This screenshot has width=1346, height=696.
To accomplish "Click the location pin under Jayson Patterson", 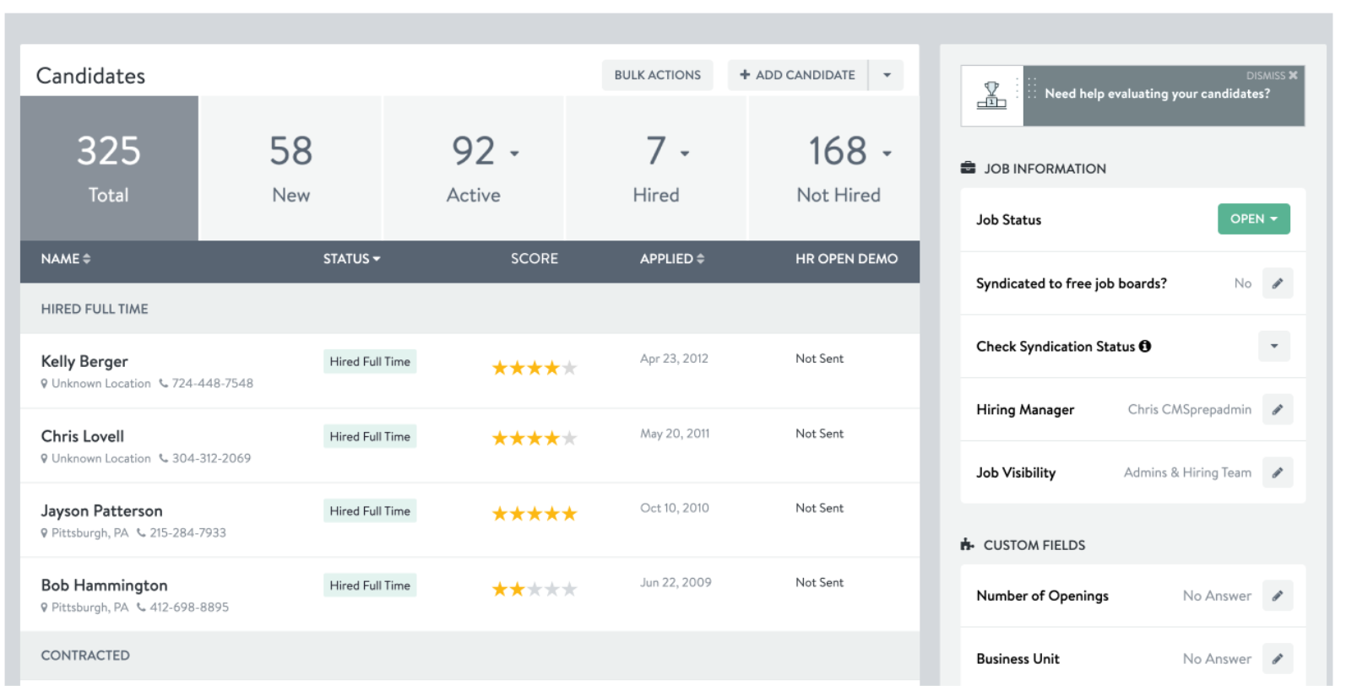I will tap(45, 533).
